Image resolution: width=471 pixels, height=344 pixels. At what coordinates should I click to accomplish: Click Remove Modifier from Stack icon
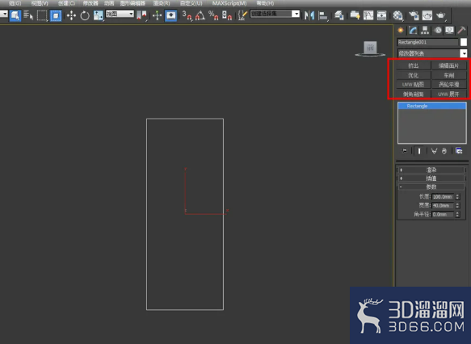point(444,151)
